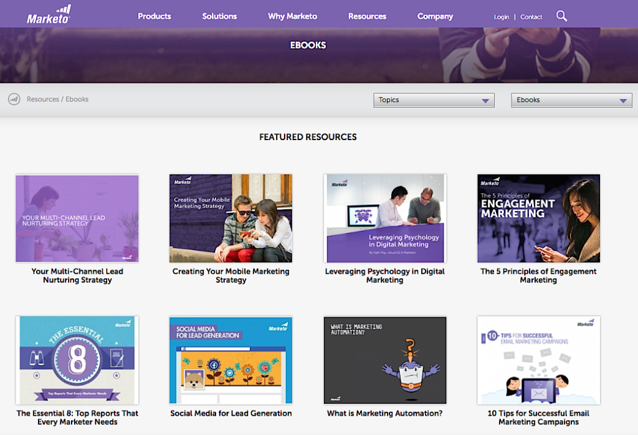Viewport: 638px width, 435px height.
Task: Open the 'What is Marketing Automation?' ebook
Action: click(x=384, y=360)
